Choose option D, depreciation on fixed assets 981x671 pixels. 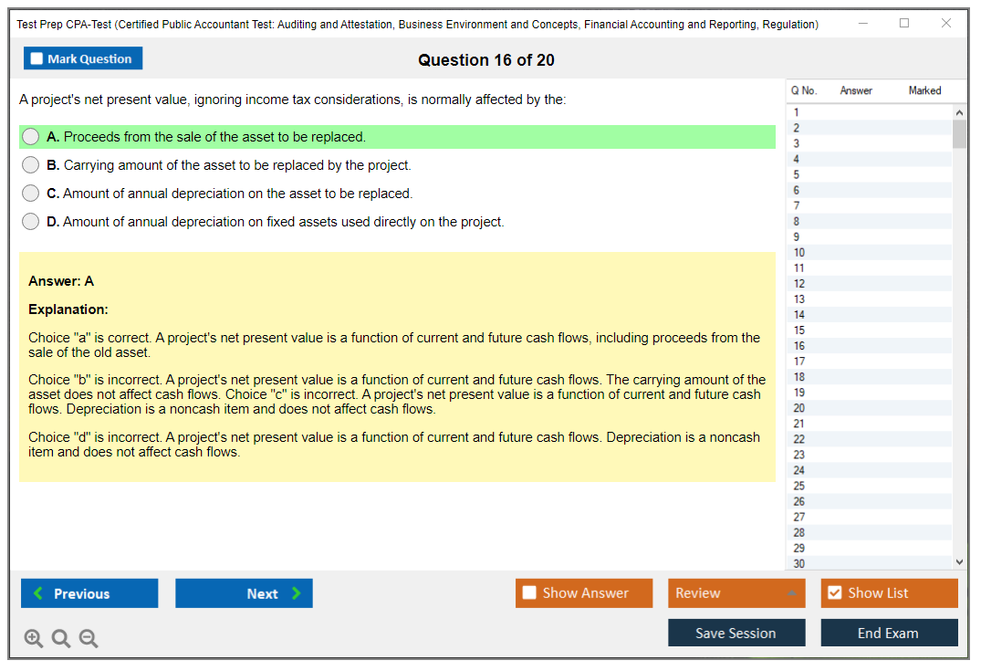[31, 222]
